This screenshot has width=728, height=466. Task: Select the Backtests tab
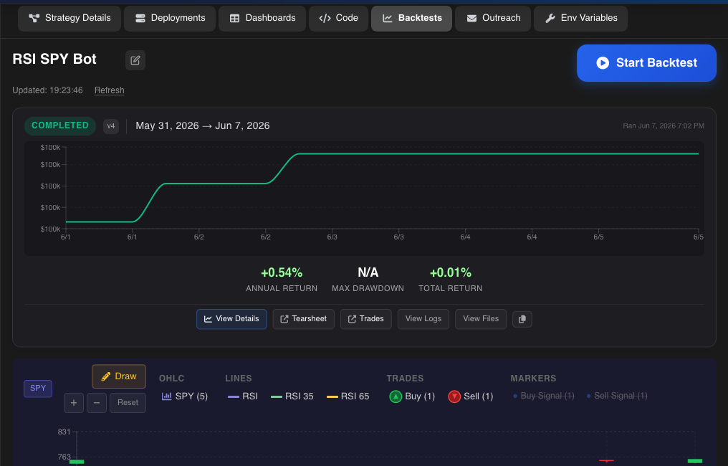click(411, 18)
